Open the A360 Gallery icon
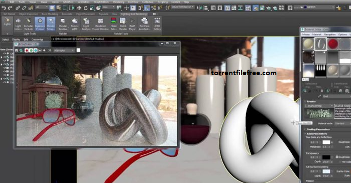 point(157,24)
